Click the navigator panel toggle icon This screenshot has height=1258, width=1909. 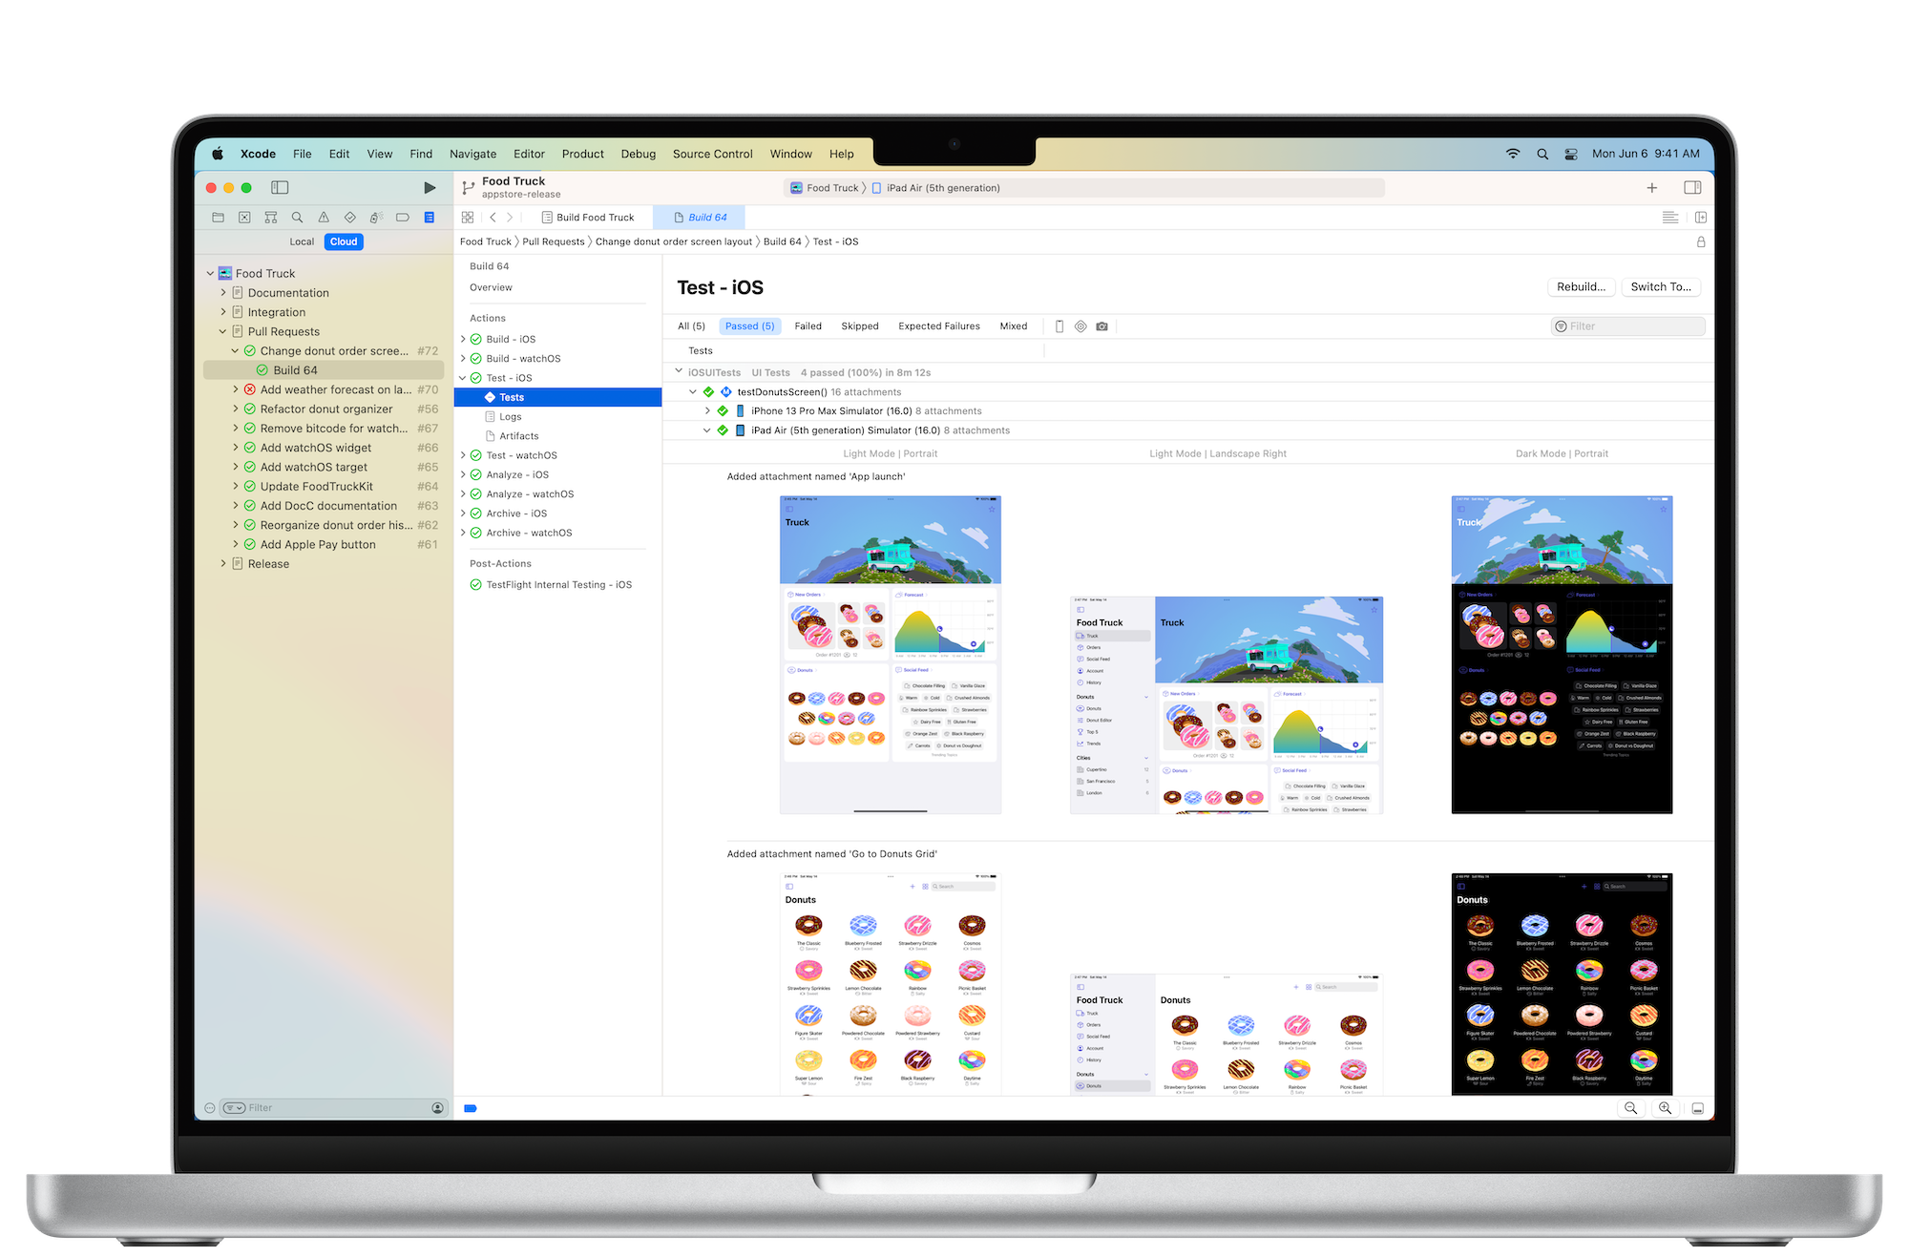(283, 187)
